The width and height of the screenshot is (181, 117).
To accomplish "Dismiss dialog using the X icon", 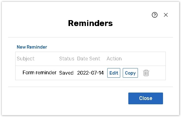I will 166,15.
